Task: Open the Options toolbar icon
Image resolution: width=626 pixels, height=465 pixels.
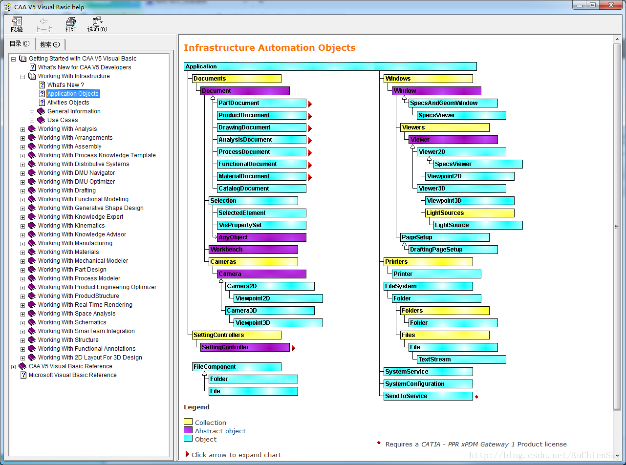Action: (x=97, y=24)
